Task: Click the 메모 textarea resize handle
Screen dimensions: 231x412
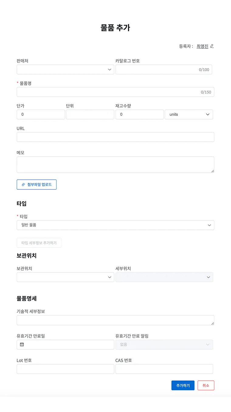Action: tap(212, 171)
